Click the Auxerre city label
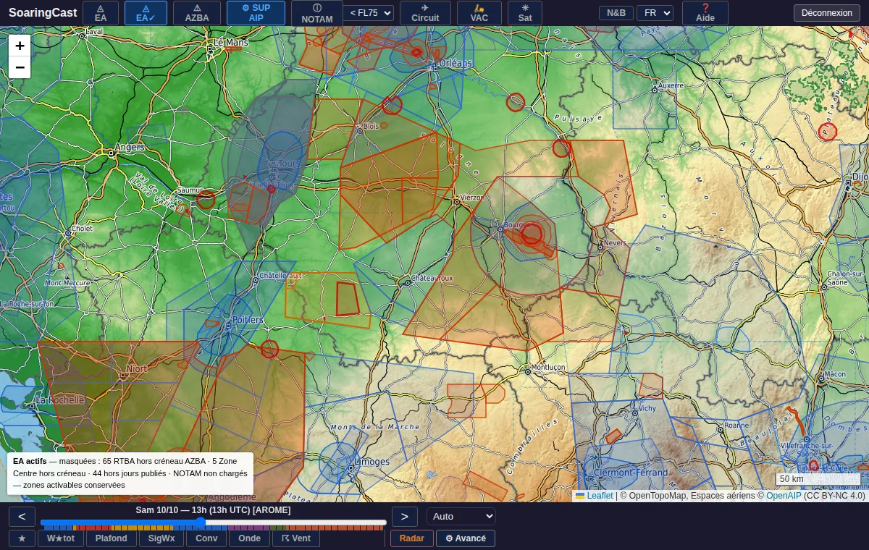869x550 pixels. [x=671, y=85]
